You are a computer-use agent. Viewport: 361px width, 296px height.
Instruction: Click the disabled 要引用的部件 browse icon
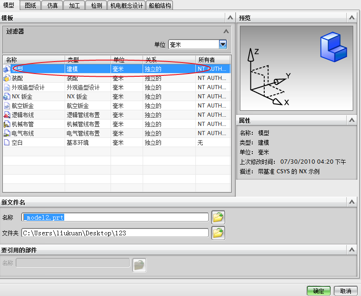point(139,265)
